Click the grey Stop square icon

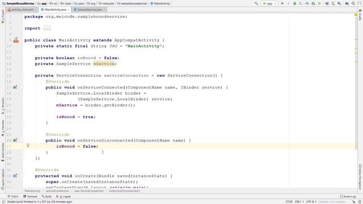tap(319, 3)
